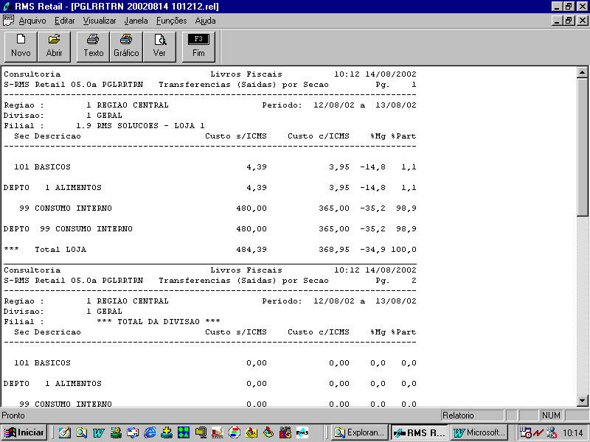Screen dimensions: 590x442
Task: Click the Novo new document button
Action: [21, 47]
